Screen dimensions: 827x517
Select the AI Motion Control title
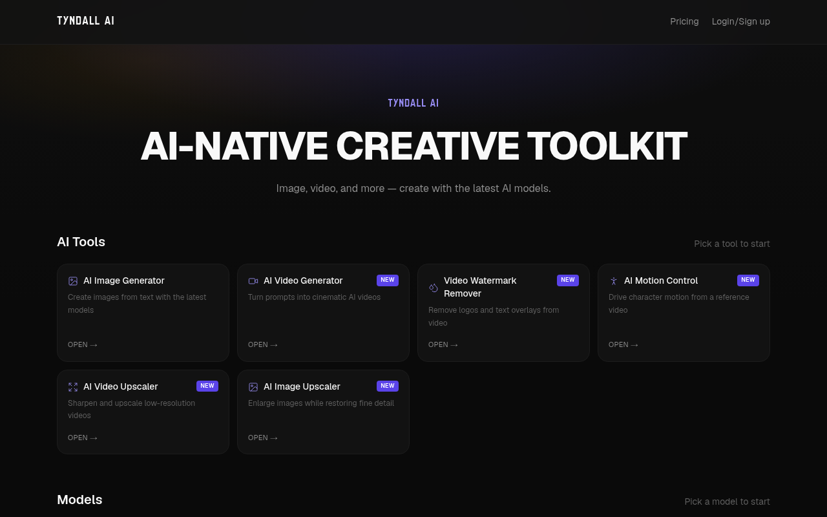coord(661,280)
